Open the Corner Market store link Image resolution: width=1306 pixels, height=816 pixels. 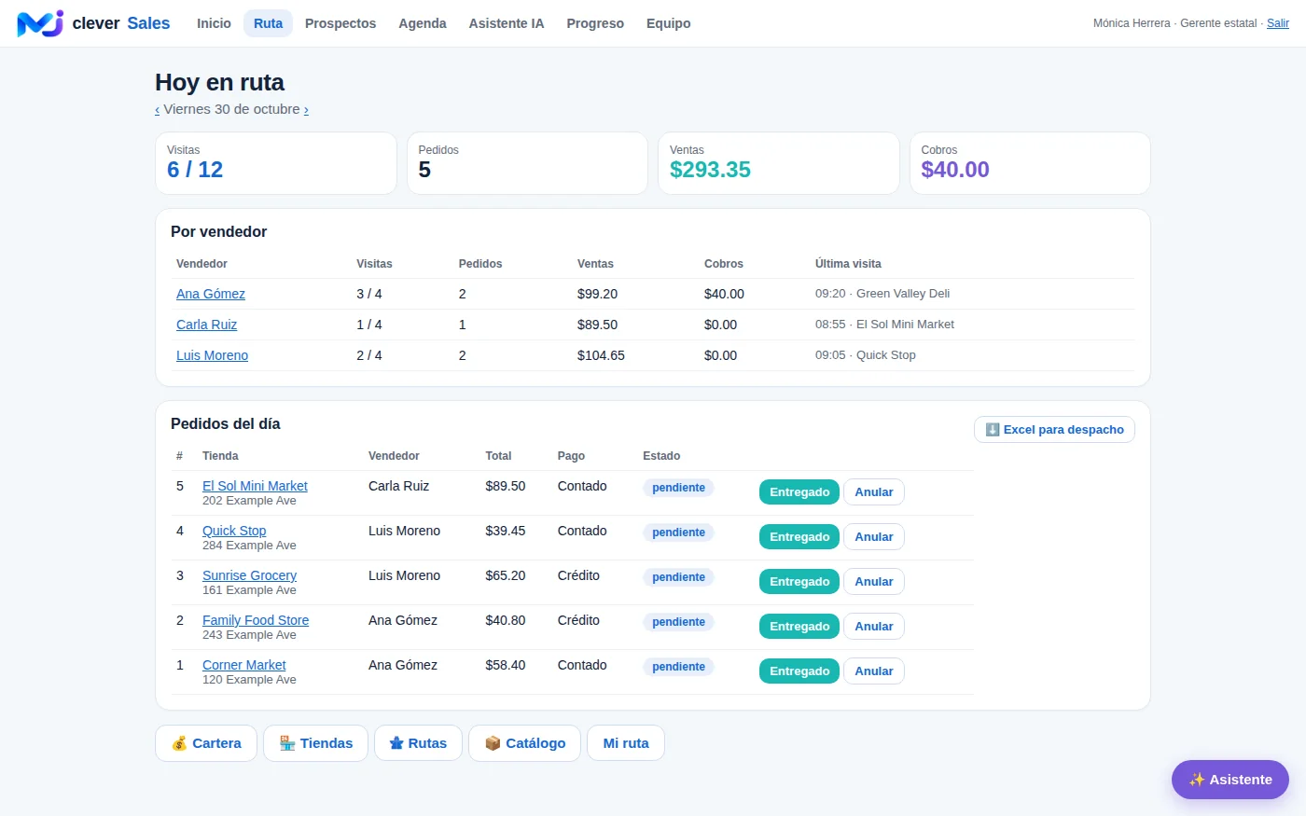pyautogui.click(x=244, y=665)
